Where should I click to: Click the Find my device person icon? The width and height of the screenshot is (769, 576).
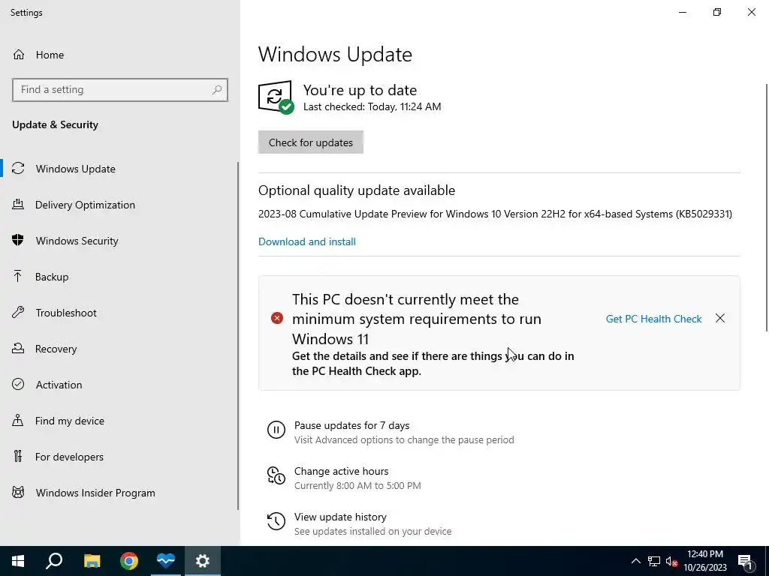point(18,421)
